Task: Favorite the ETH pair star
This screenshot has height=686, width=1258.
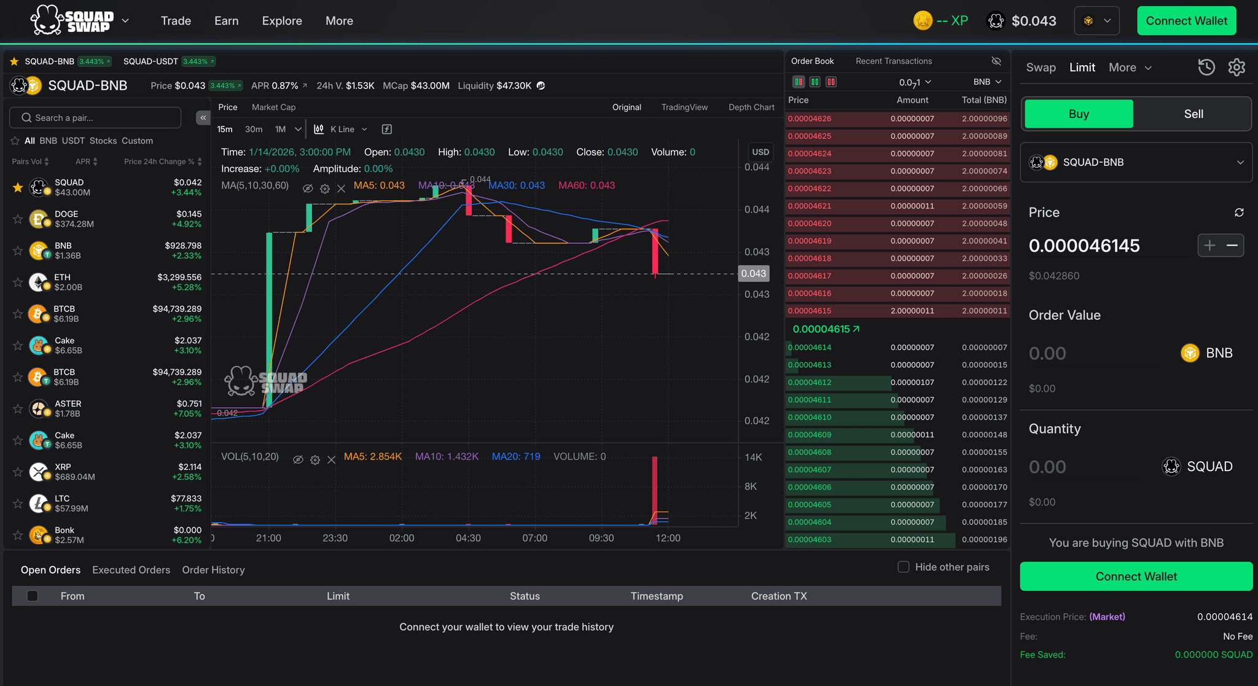Action: [18, 282]
